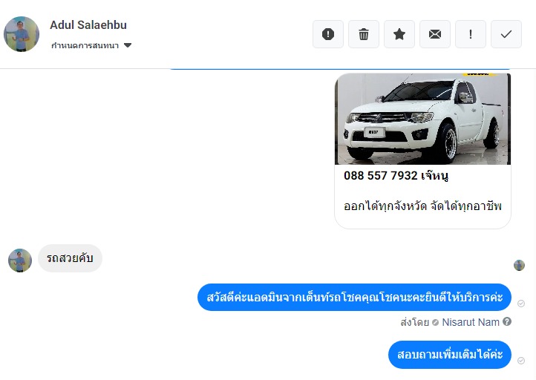The image size is (536, 380).
Task: Select the รถสวยคับ message bubble
Action: coord(70,258)
